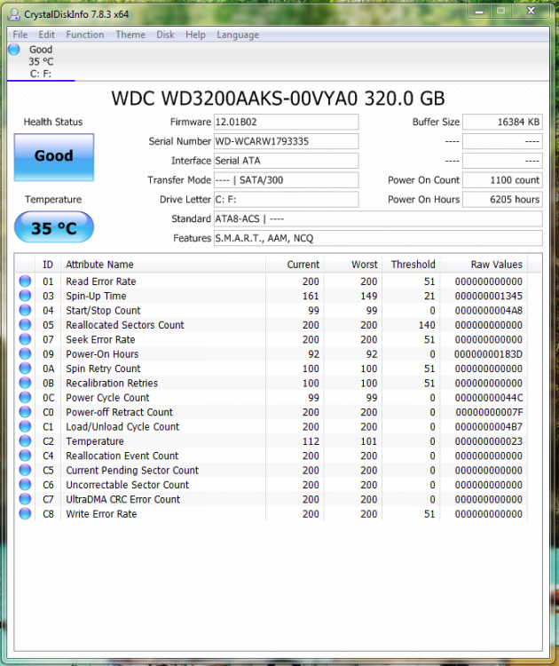Click the Drive Letter field

(286, 200)
